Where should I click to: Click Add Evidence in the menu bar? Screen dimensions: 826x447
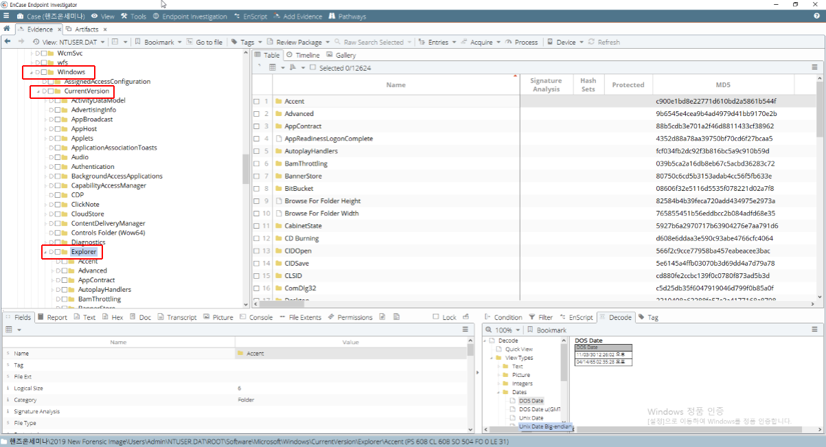297,16
